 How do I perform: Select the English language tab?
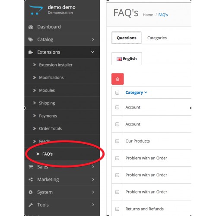(x=127, y=59)
